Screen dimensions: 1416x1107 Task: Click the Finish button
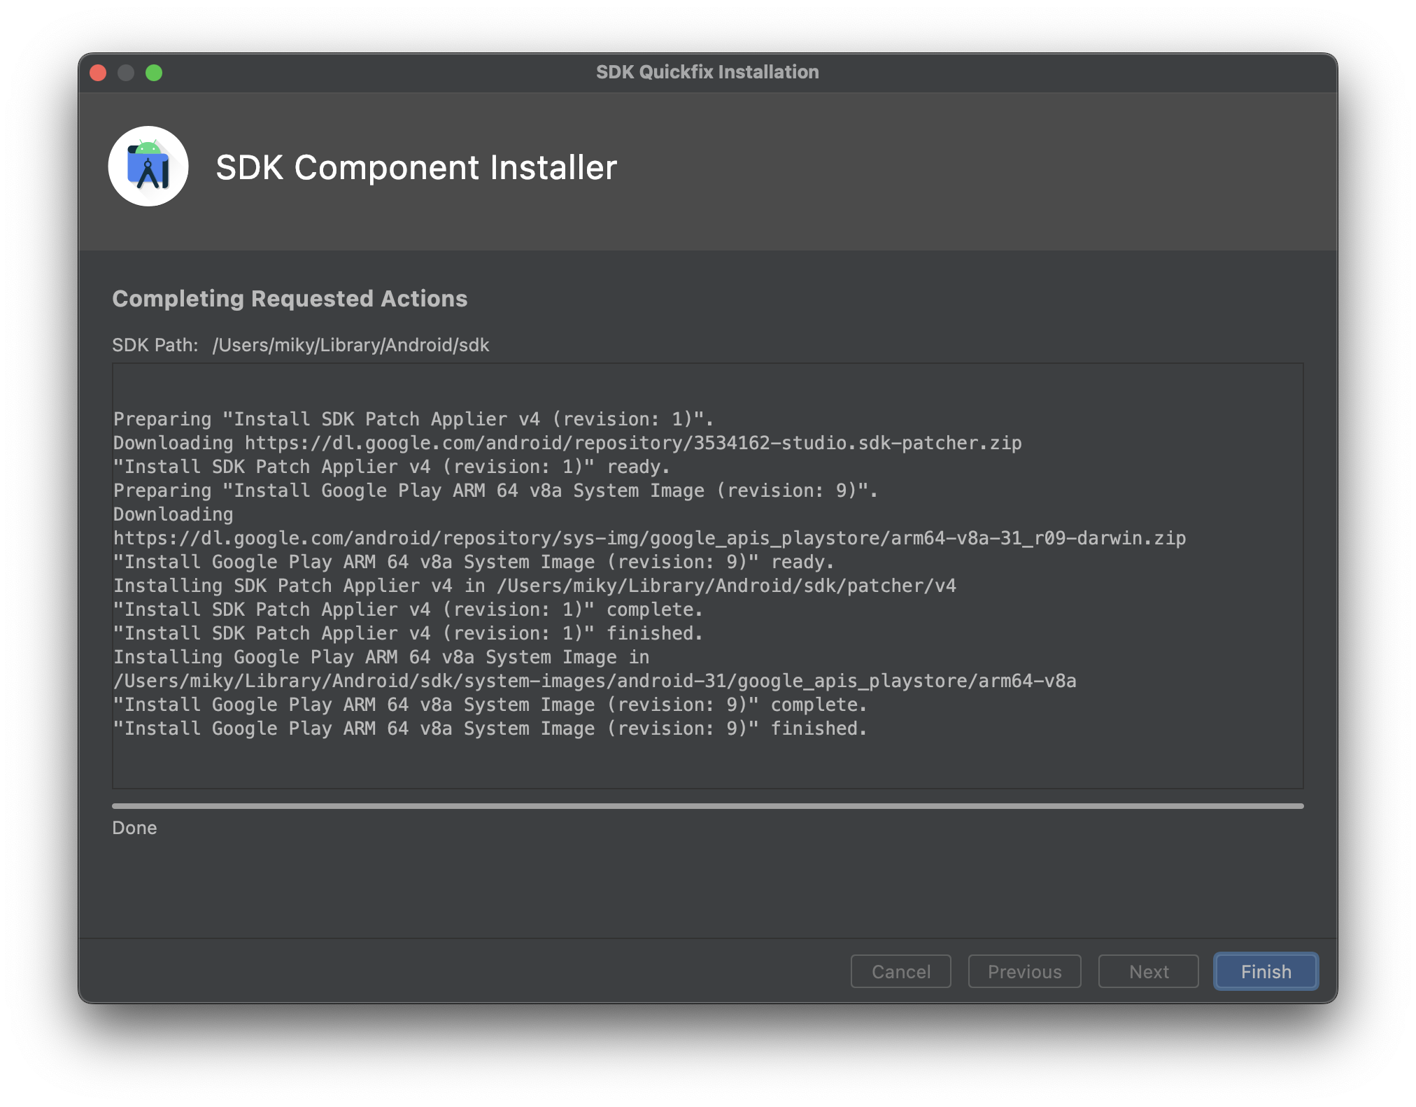tap(1266, 971)
